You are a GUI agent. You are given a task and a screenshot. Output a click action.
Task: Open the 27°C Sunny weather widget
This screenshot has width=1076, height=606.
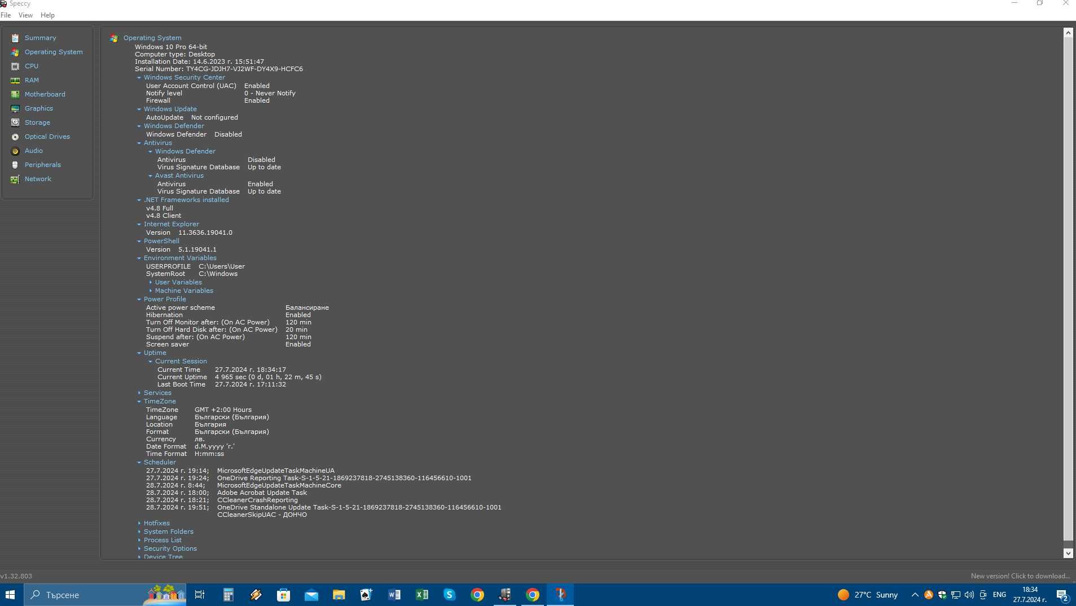pyautogui.click(x=868, y=595)
